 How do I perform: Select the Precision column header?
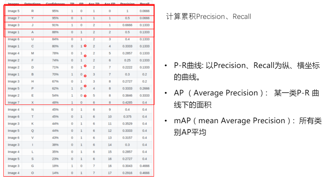127,4
